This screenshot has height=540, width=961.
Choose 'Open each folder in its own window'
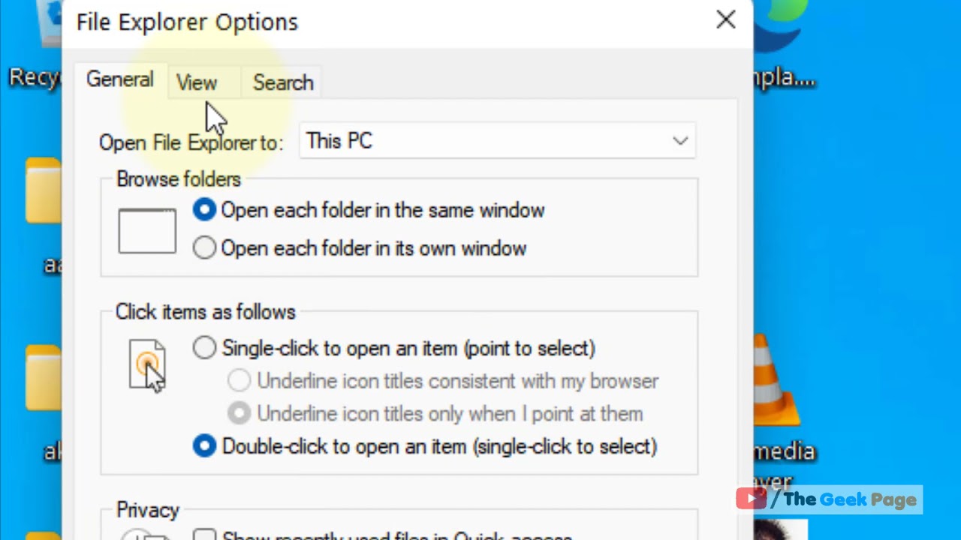[x=204, y=248]
